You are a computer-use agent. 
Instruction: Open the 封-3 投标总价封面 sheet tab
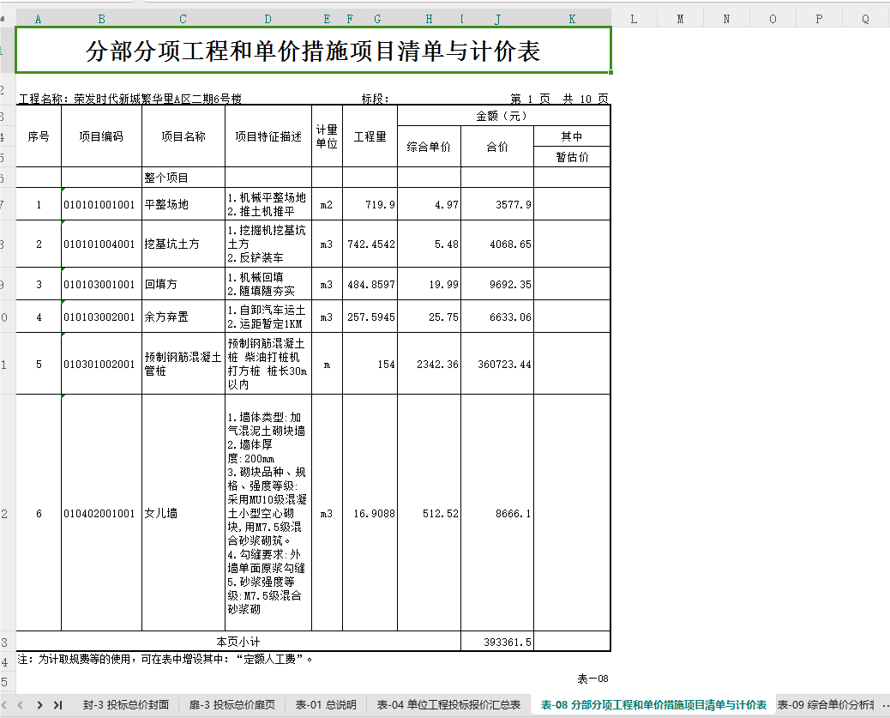click(x=125, y=705)
